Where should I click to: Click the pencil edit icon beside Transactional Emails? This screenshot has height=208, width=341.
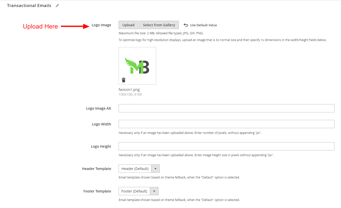pos(57,6)
